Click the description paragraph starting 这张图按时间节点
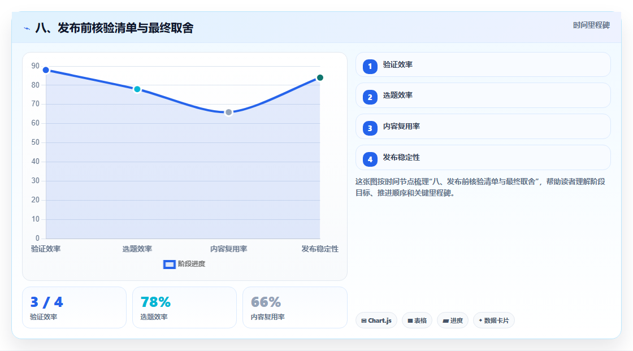633x351 pixels. (x=480, y=187)
